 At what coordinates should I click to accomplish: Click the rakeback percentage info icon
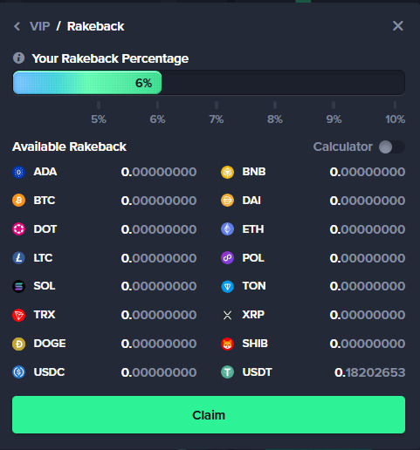click(18, 58)
